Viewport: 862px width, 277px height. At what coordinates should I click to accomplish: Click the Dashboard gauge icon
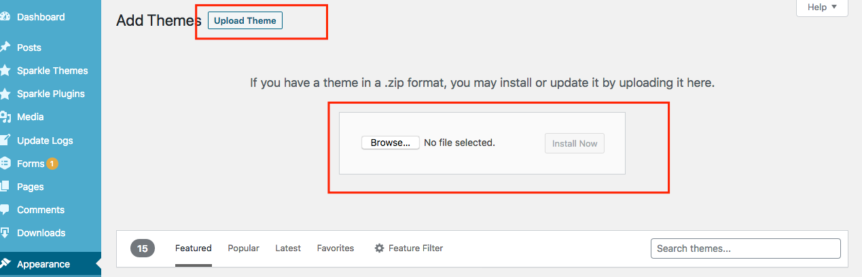[x=4, y=17]
